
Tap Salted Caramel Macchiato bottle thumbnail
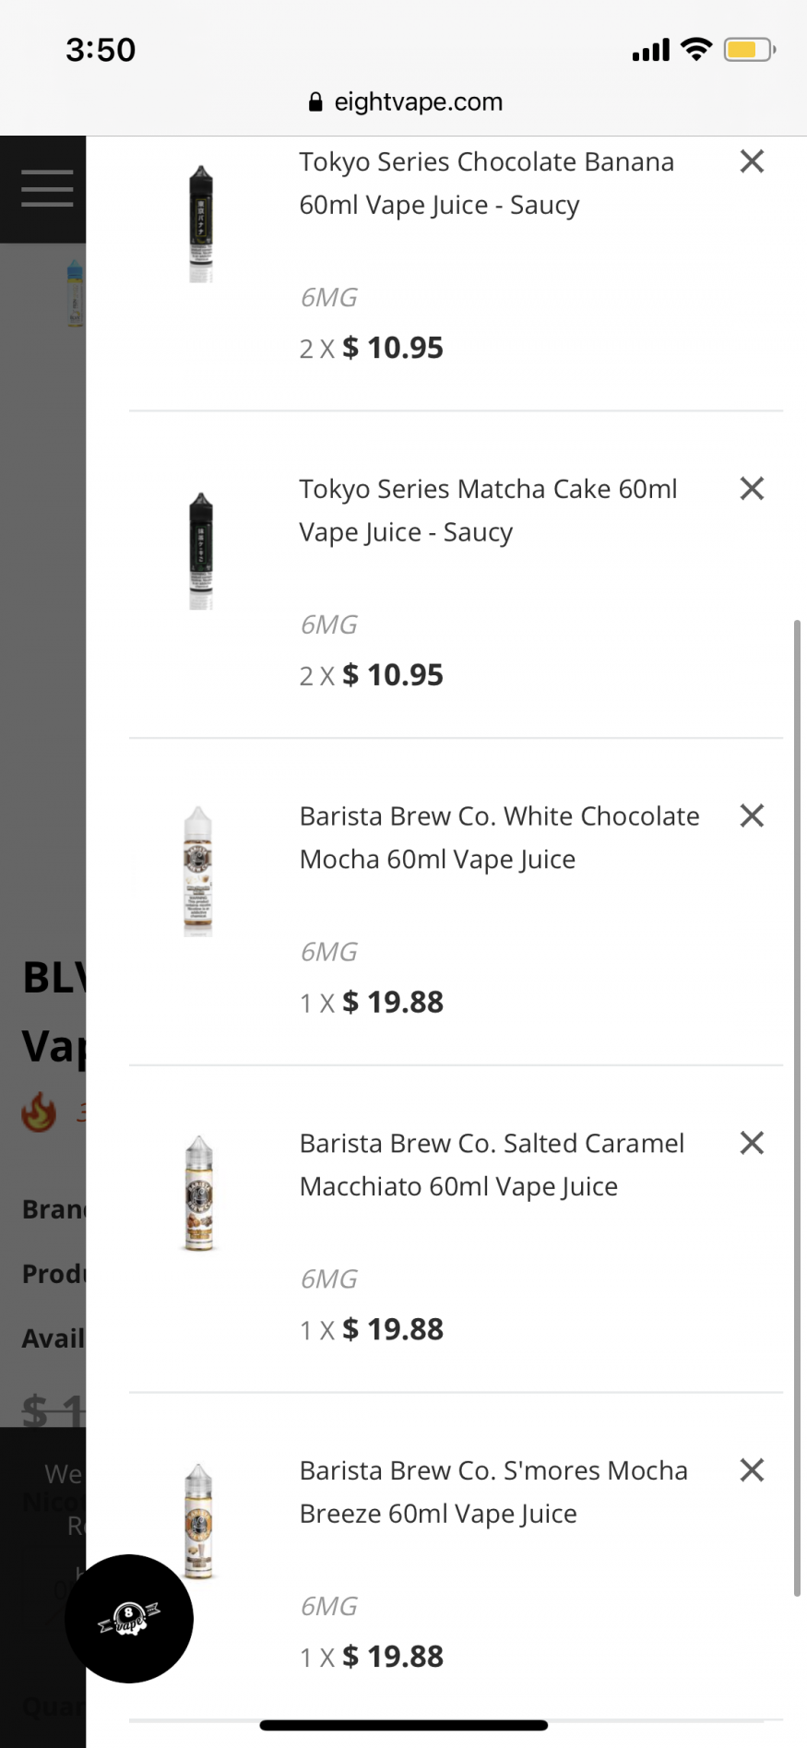click(x=199, y=1194)
